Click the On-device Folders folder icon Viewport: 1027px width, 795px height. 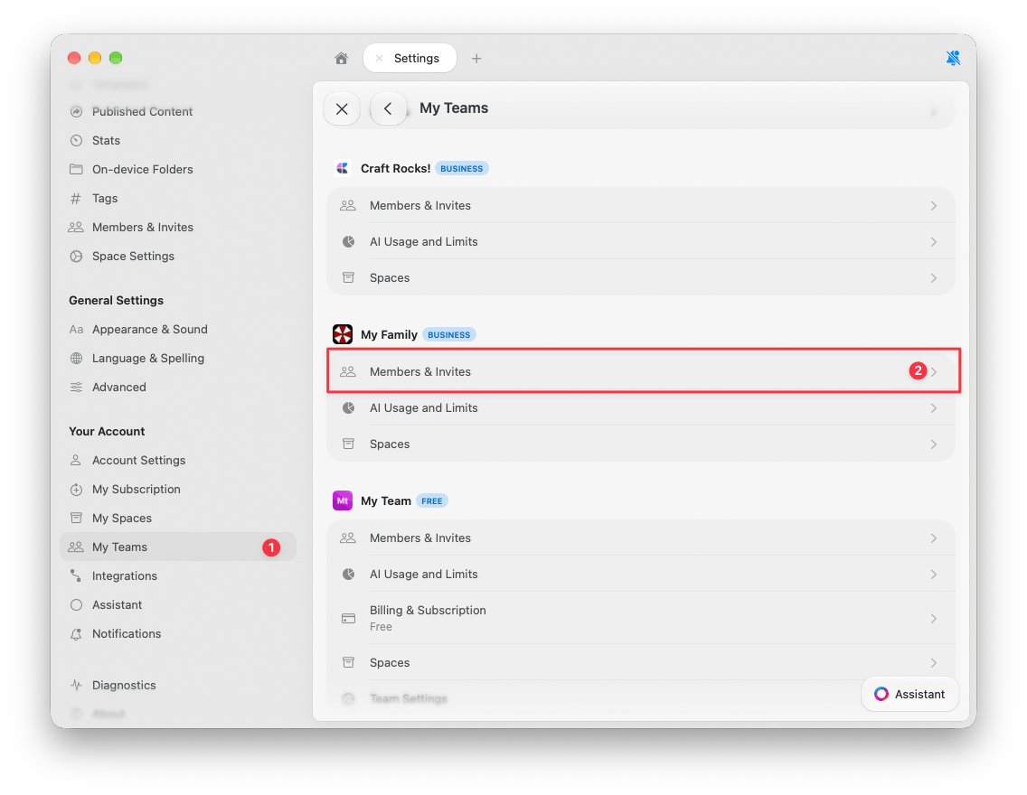[x=76, y=169]
